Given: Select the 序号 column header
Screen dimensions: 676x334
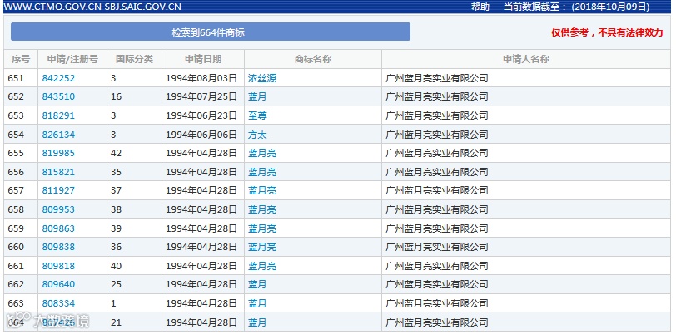Looking at the screenshot, I should tap(21, 59).
